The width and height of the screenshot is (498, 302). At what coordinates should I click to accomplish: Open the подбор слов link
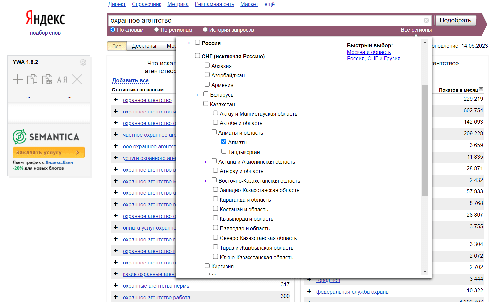click(45, 33)
